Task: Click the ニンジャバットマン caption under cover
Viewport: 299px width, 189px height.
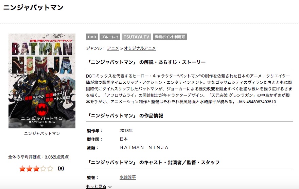Action: click(x=42, y=133)
